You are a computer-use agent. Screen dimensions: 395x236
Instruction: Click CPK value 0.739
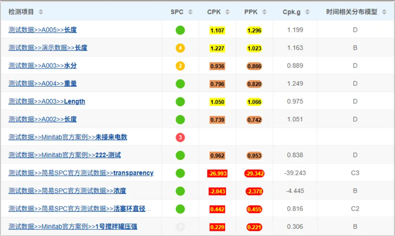coord(217,120)
